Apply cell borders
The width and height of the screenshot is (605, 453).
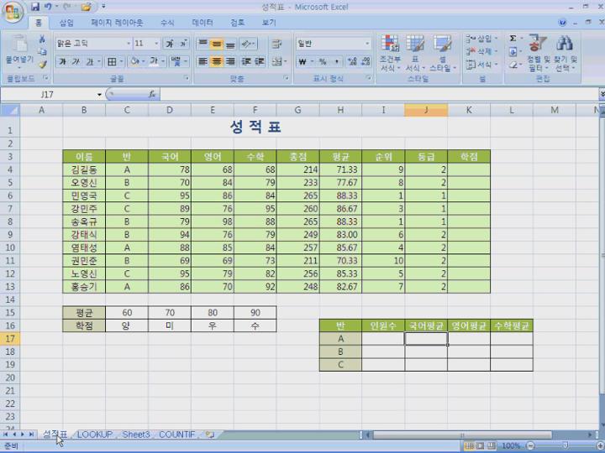(112, 61)
